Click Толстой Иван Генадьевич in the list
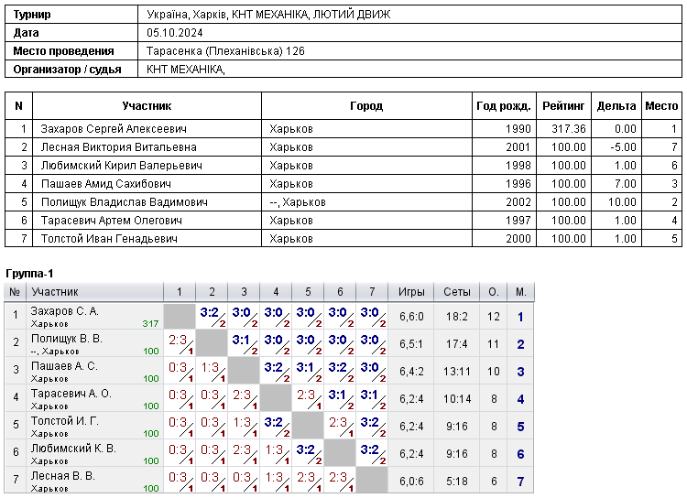 pos(109,239)
